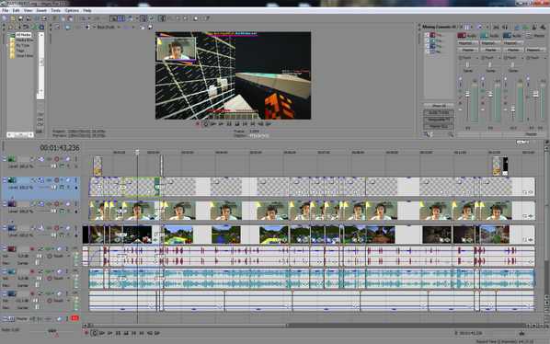The width and height of the screenshot is (550, 344).
Task: Click volume fader on mixer channel 7
Action: pos(513,109)
